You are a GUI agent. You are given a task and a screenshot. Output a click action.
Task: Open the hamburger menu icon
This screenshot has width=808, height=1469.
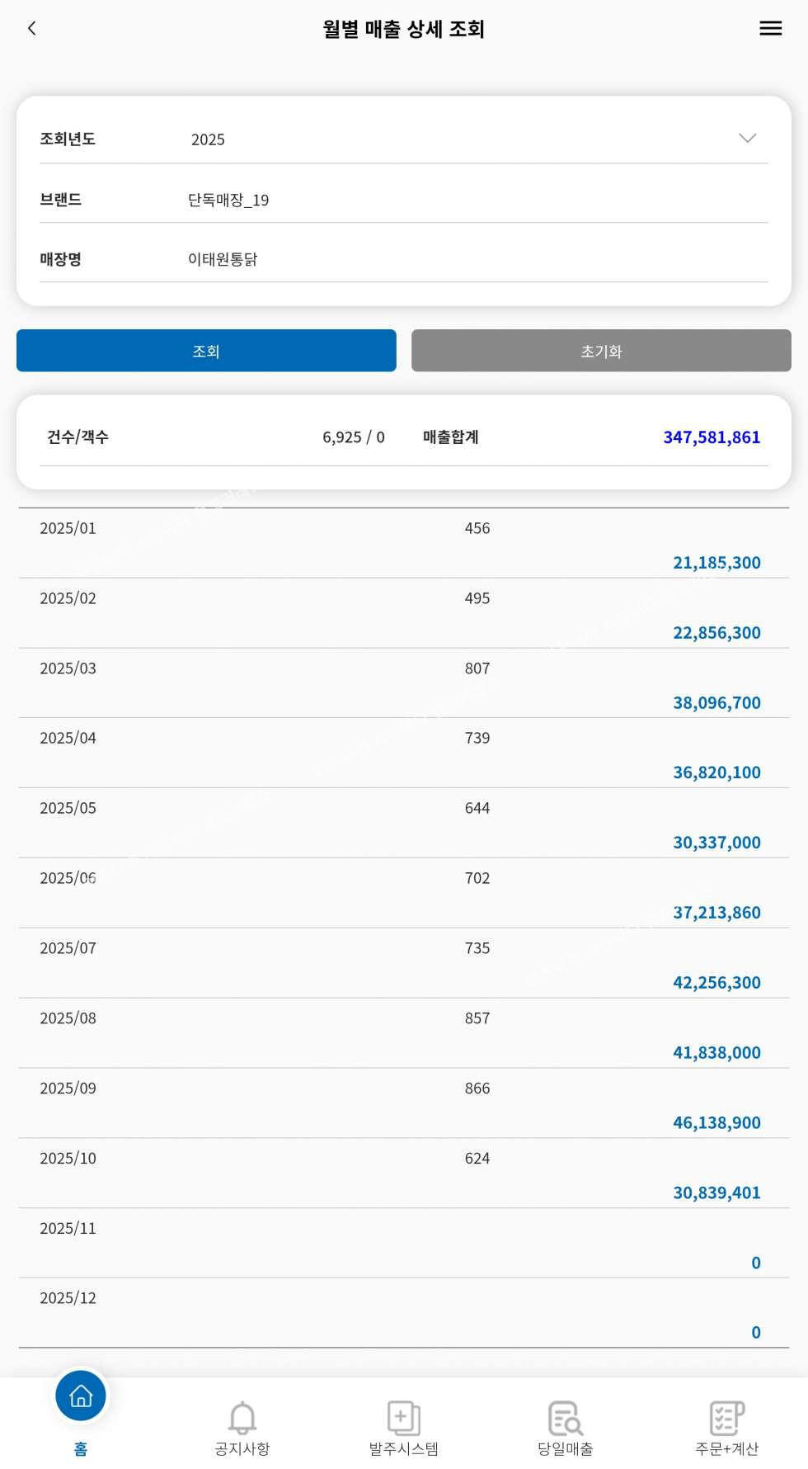[x=770, y=29]
